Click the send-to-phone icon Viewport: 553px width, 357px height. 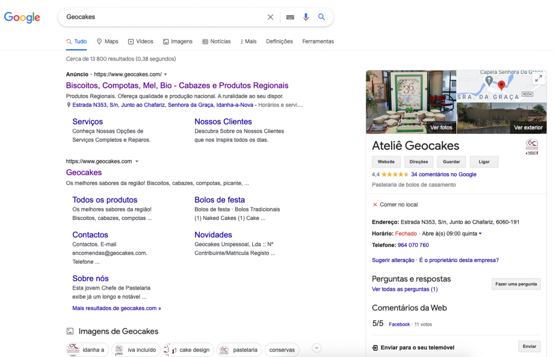[x=375, y=348]
